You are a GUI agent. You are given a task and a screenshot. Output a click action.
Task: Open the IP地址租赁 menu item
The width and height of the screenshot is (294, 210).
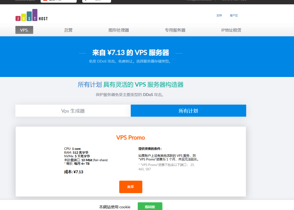[x=231, y=30]
